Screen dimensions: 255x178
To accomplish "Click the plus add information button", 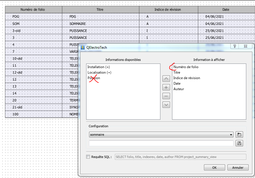I will (166, 87).
